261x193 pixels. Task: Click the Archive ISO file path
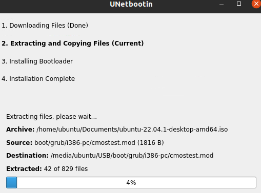(x=132, y=130)
